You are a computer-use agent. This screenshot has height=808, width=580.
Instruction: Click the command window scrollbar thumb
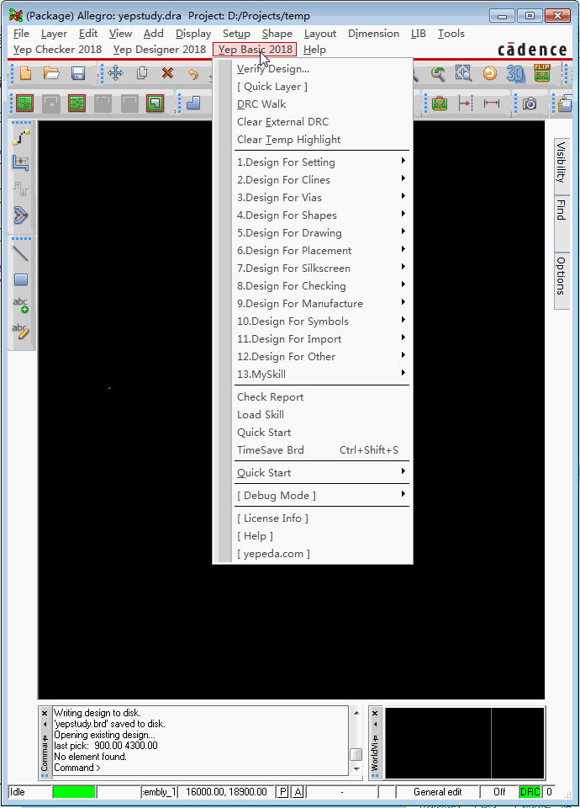(x=356, y=754)
